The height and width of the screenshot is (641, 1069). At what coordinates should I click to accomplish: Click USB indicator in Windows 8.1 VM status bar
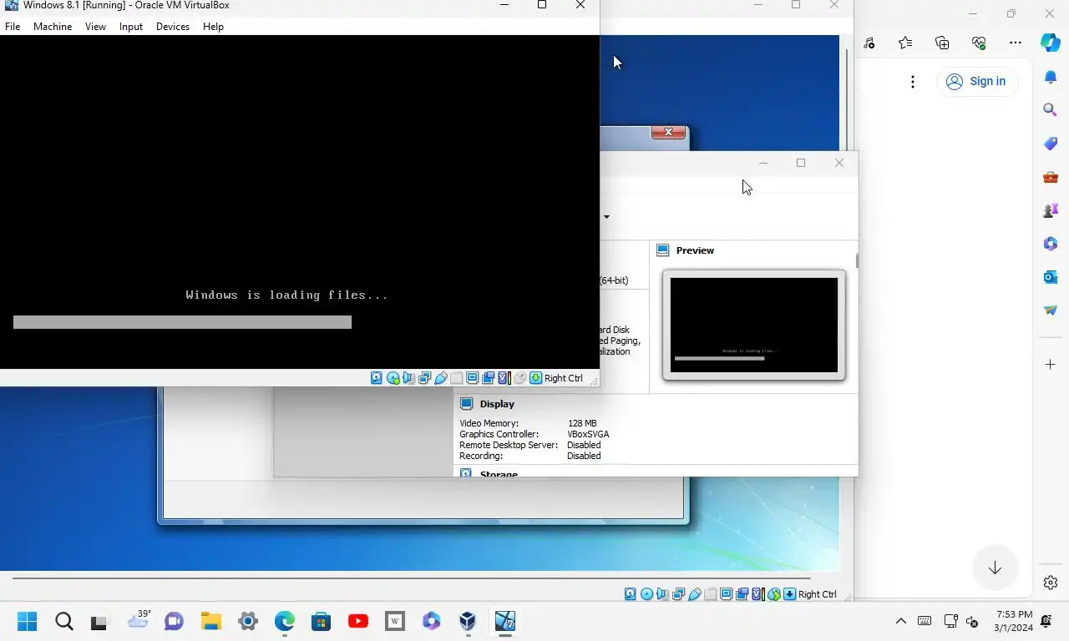441,378
